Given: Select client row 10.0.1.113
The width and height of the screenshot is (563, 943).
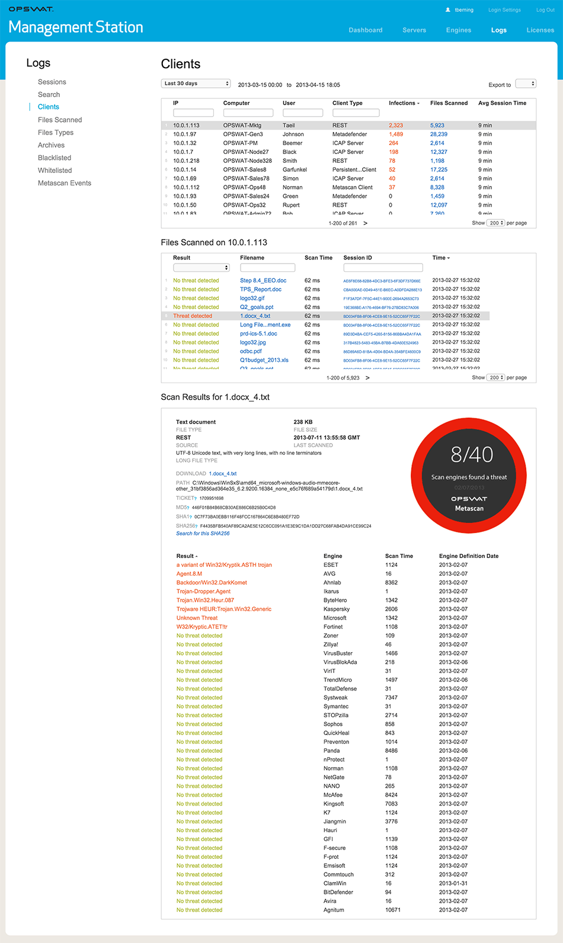Looking at the screenshot, I should tap(348, 126).
